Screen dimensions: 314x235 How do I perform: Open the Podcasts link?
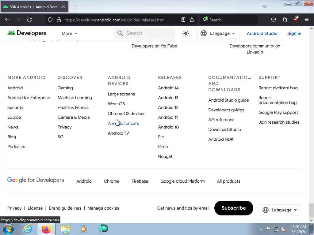pyautogui.click(x=16, y=147)
